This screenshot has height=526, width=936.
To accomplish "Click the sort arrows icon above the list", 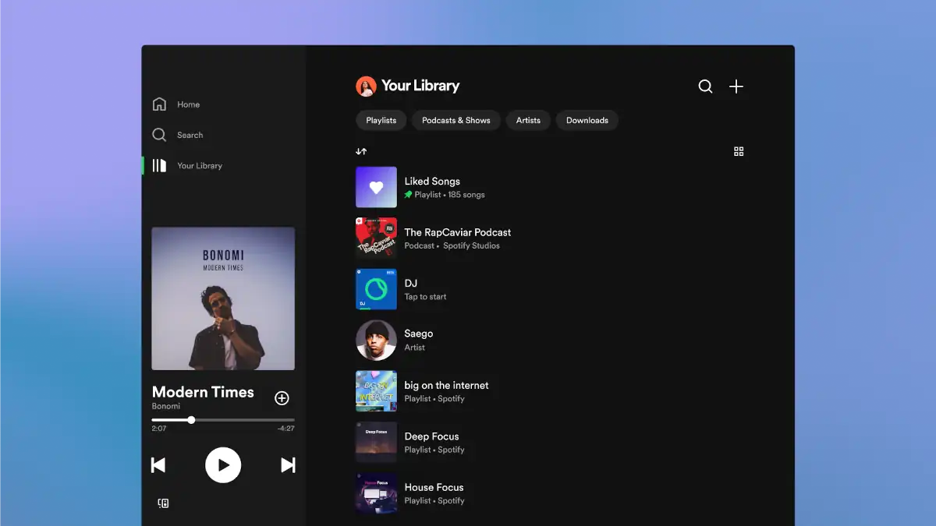I will (361, 151).
